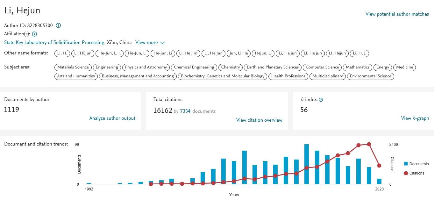This screenshot has height=207, width=434.
Task: Click Analyze author output link
Action: pyautogui.click(x=112, y=118)
